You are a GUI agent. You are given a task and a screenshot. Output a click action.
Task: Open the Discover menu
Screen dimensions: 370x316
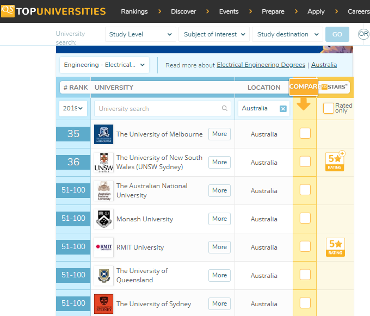[x=183, y=11]
